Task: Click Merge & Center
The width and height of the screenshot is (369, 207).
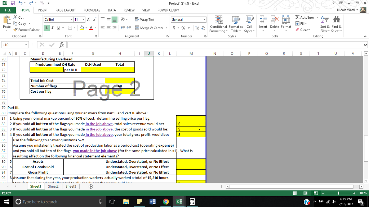Action: point(150,28)
